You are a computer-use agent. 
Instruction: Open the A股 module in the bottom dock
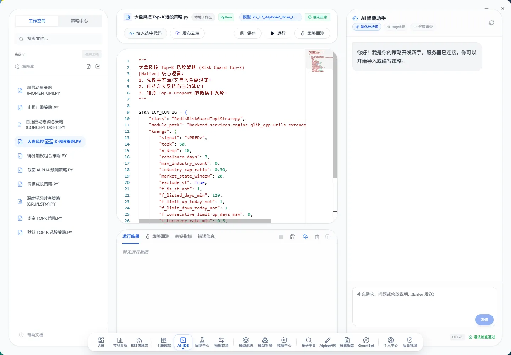pyautogui.click(x=101, y=342)
